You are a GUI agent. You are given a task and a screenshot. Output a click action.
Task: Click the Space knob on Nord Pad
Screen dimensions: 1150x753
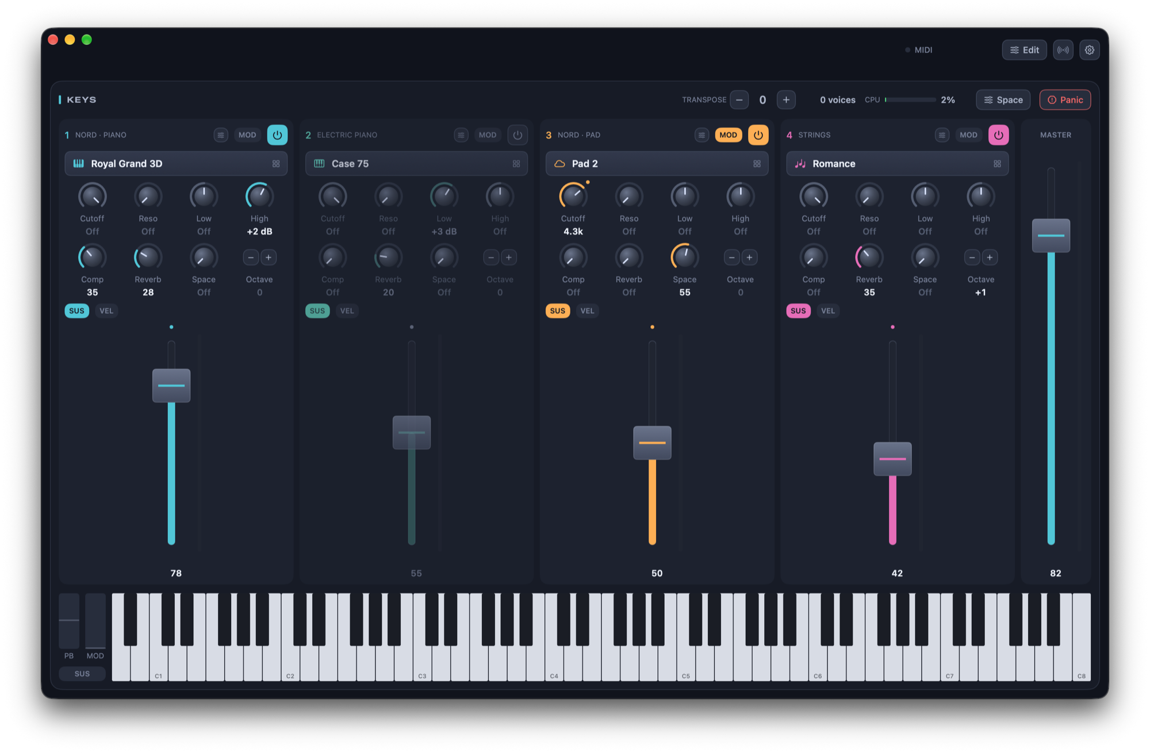(x=684, y=257)
